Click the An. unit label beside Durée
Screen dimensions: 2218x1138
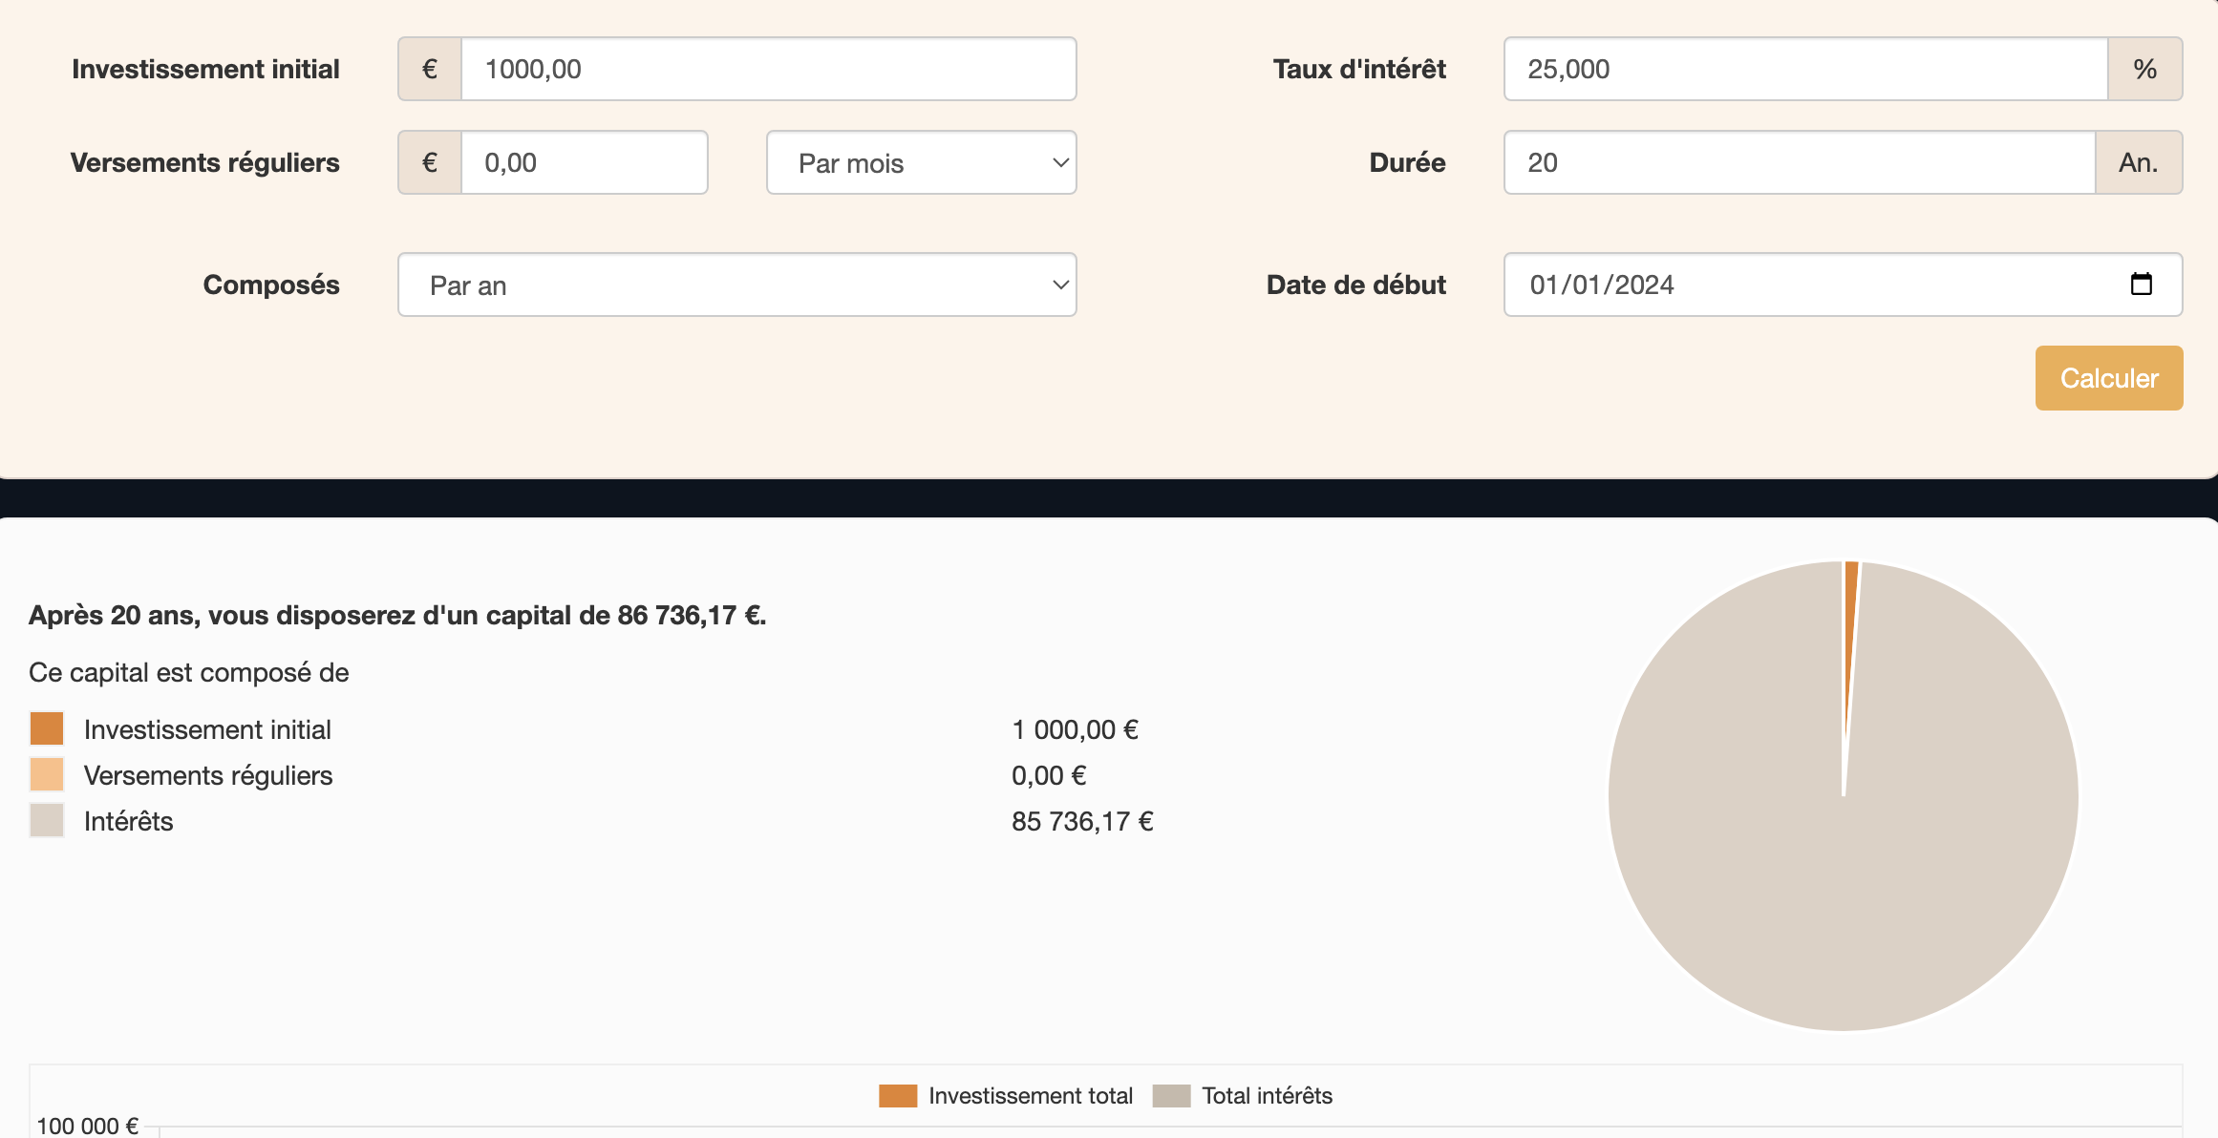pos(2138,162)
